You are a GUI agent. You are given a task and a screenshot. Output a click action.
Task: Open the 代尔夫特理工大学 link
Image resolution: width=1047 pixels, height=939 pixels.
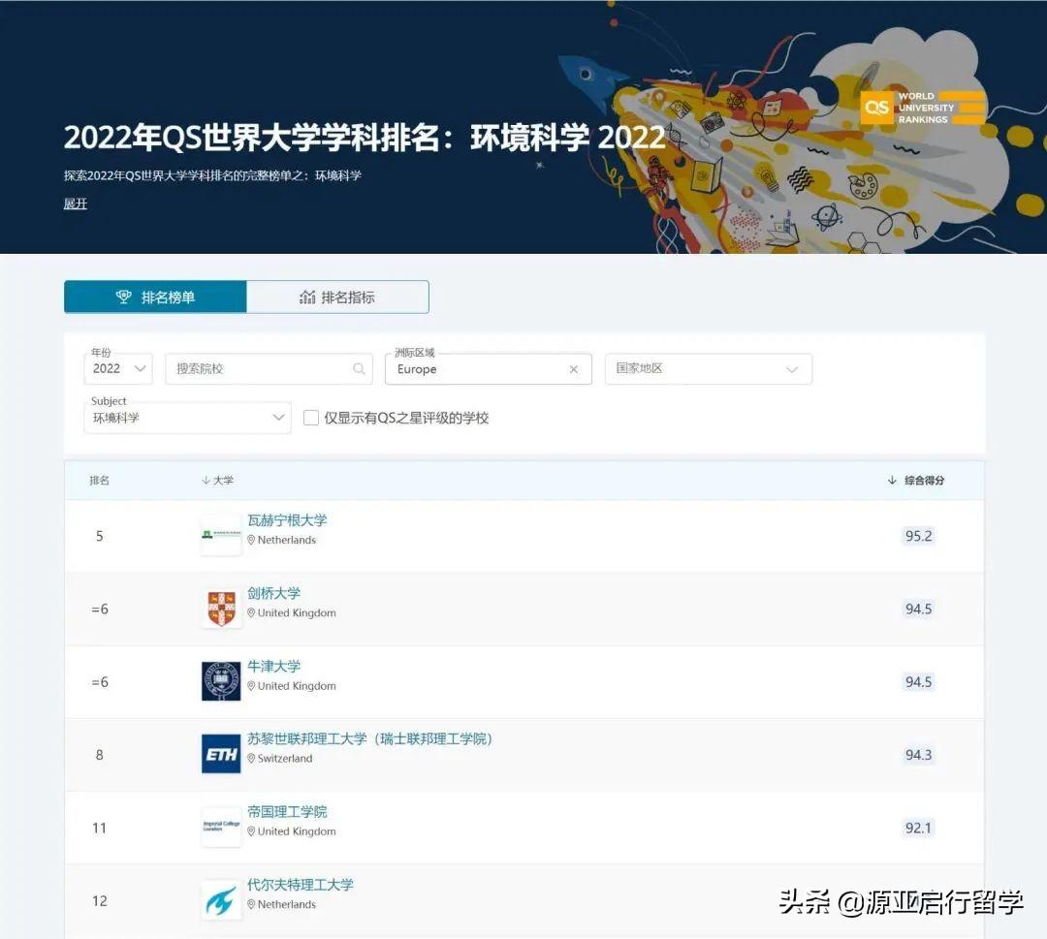301,885
